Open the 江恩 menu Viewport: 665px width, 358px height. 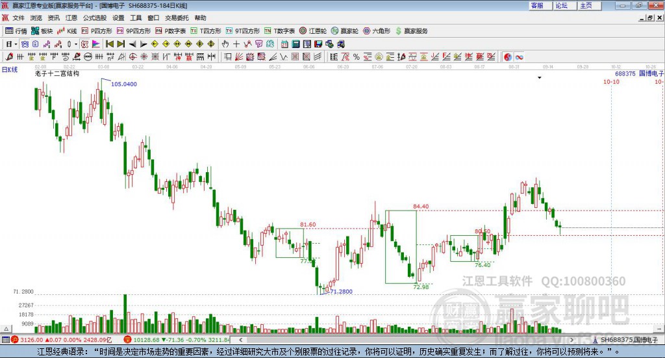[71, 18]
